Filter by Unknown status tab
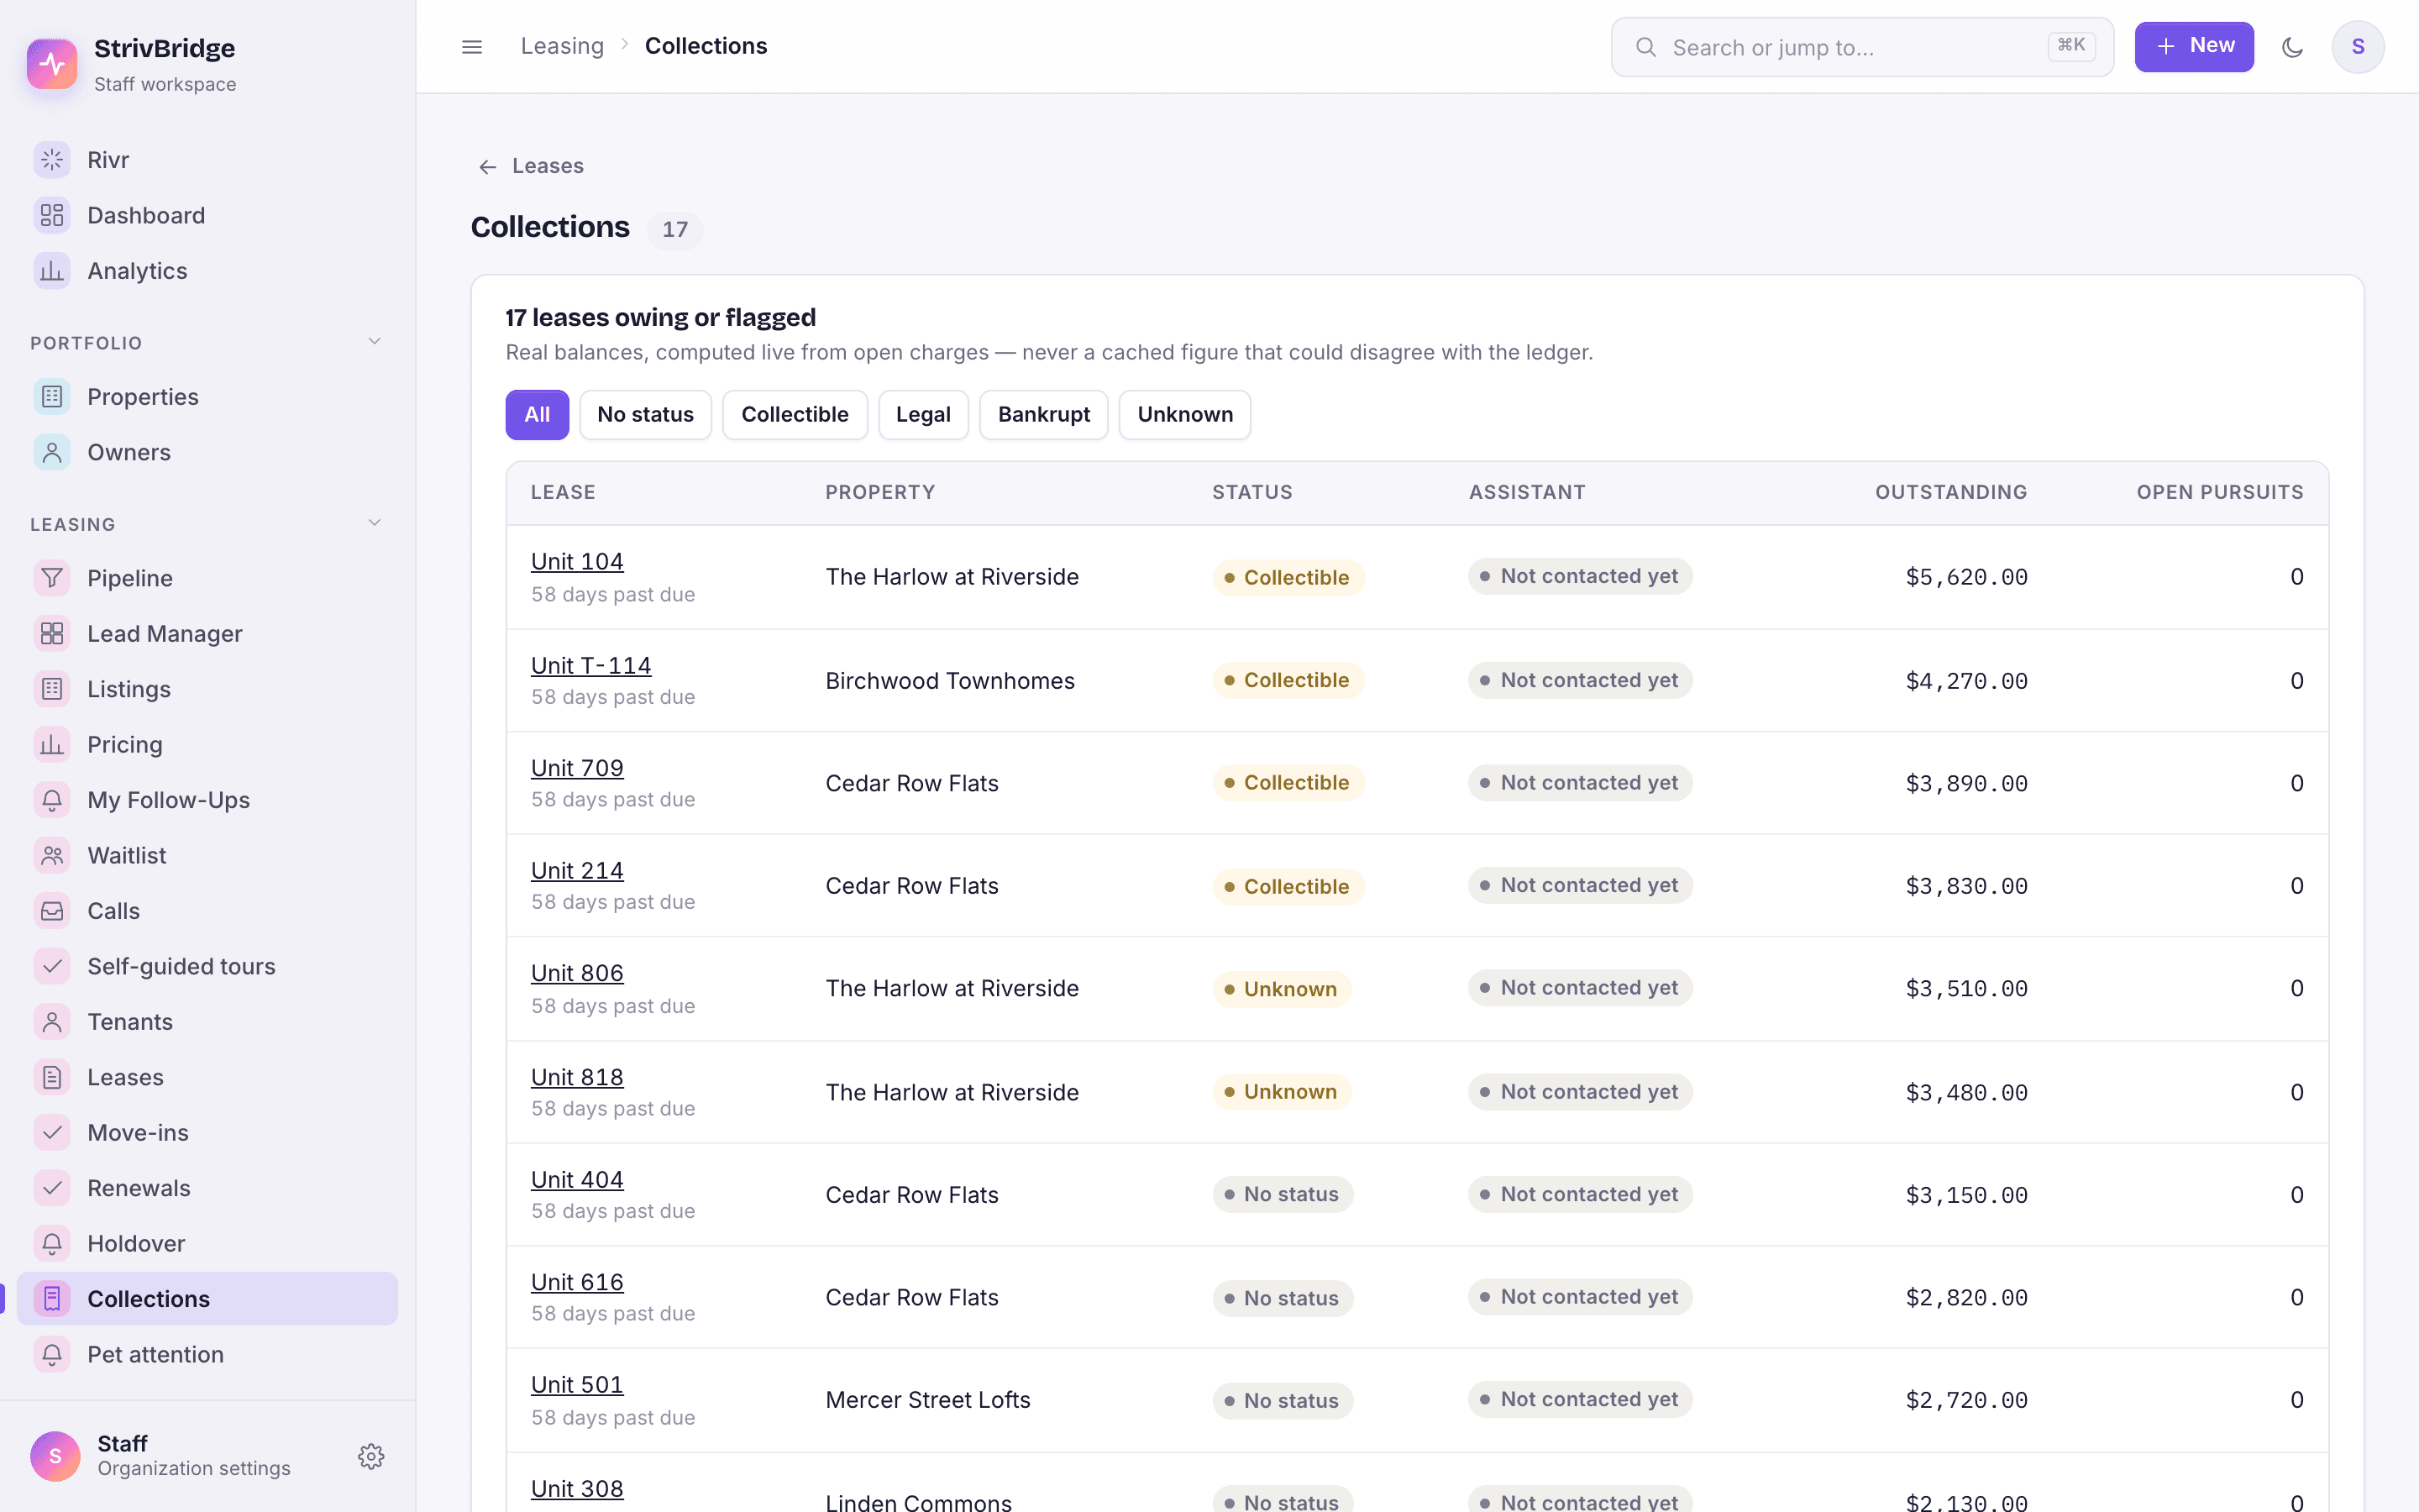Screen dimensions: 2419x1512 [1184, 414]
